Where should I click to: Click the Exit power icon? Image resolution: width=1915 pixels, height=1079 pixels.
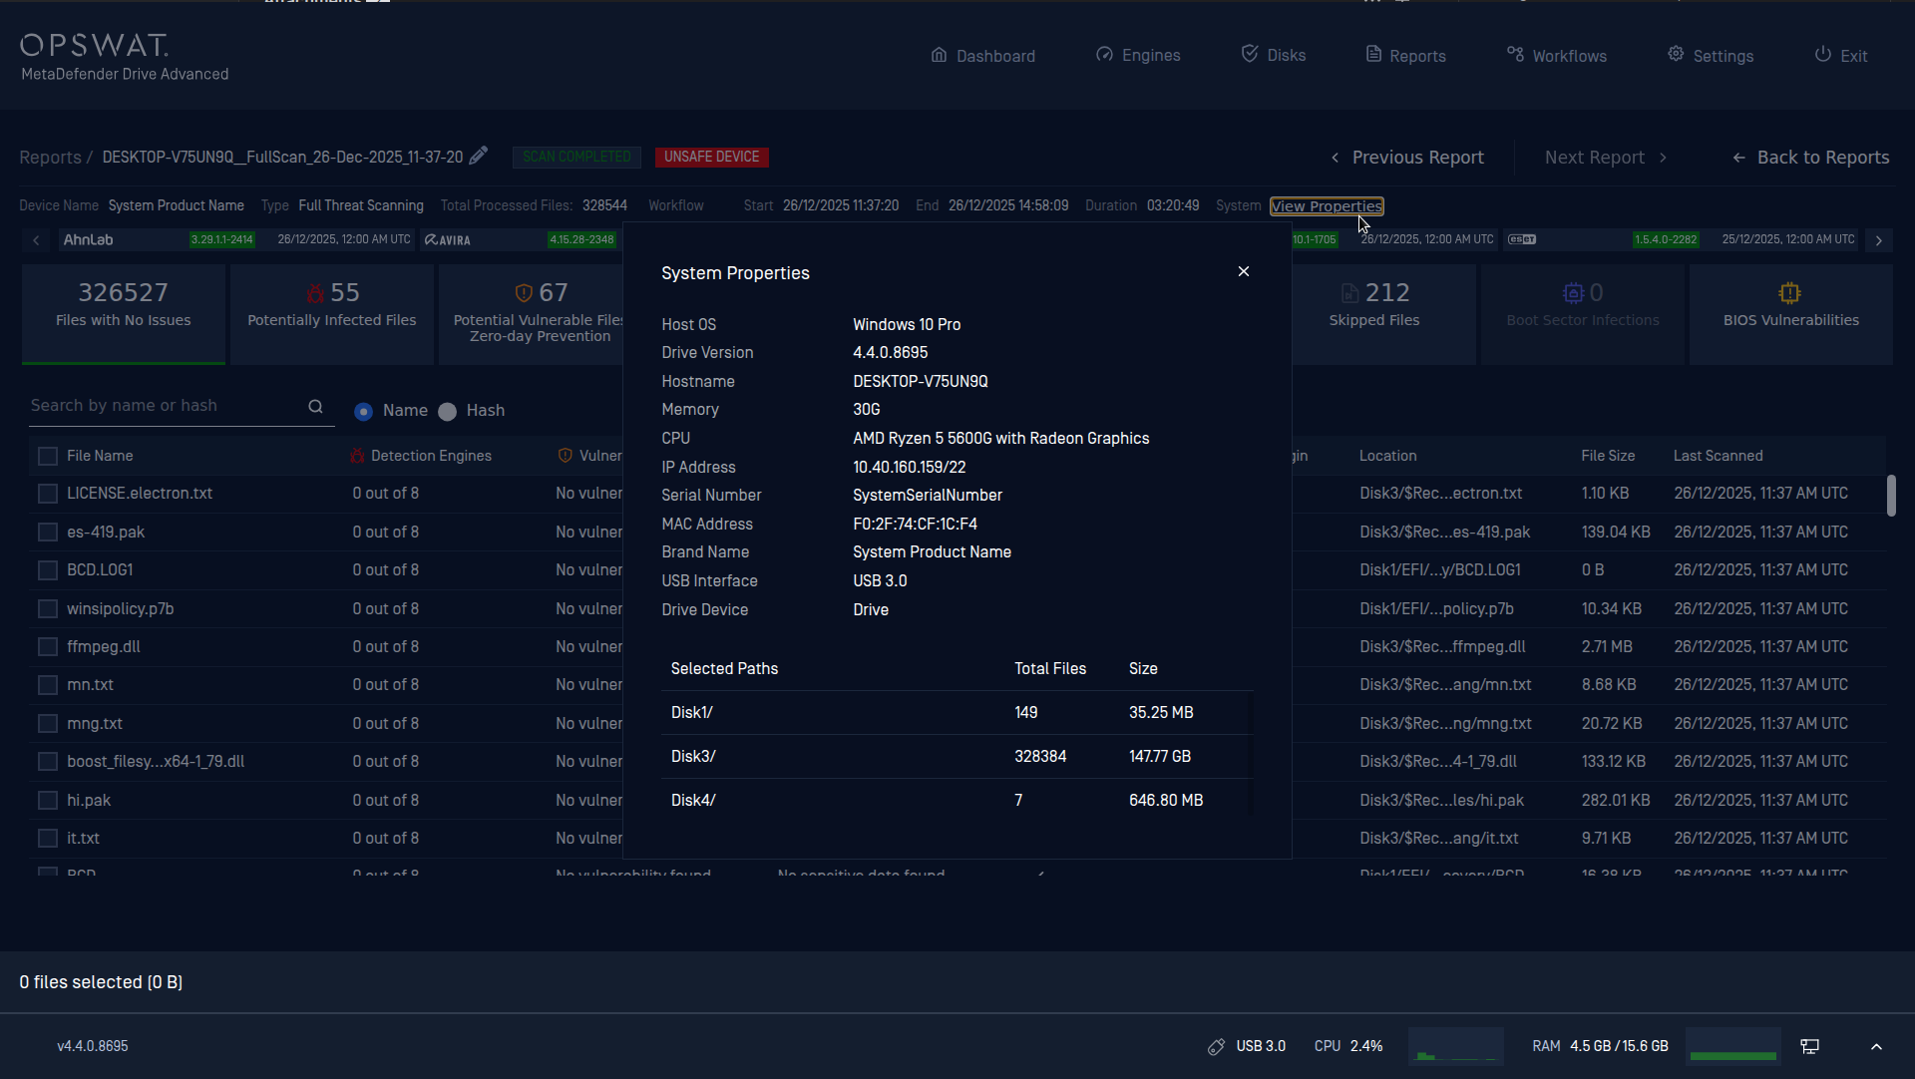coord(1822,55)
